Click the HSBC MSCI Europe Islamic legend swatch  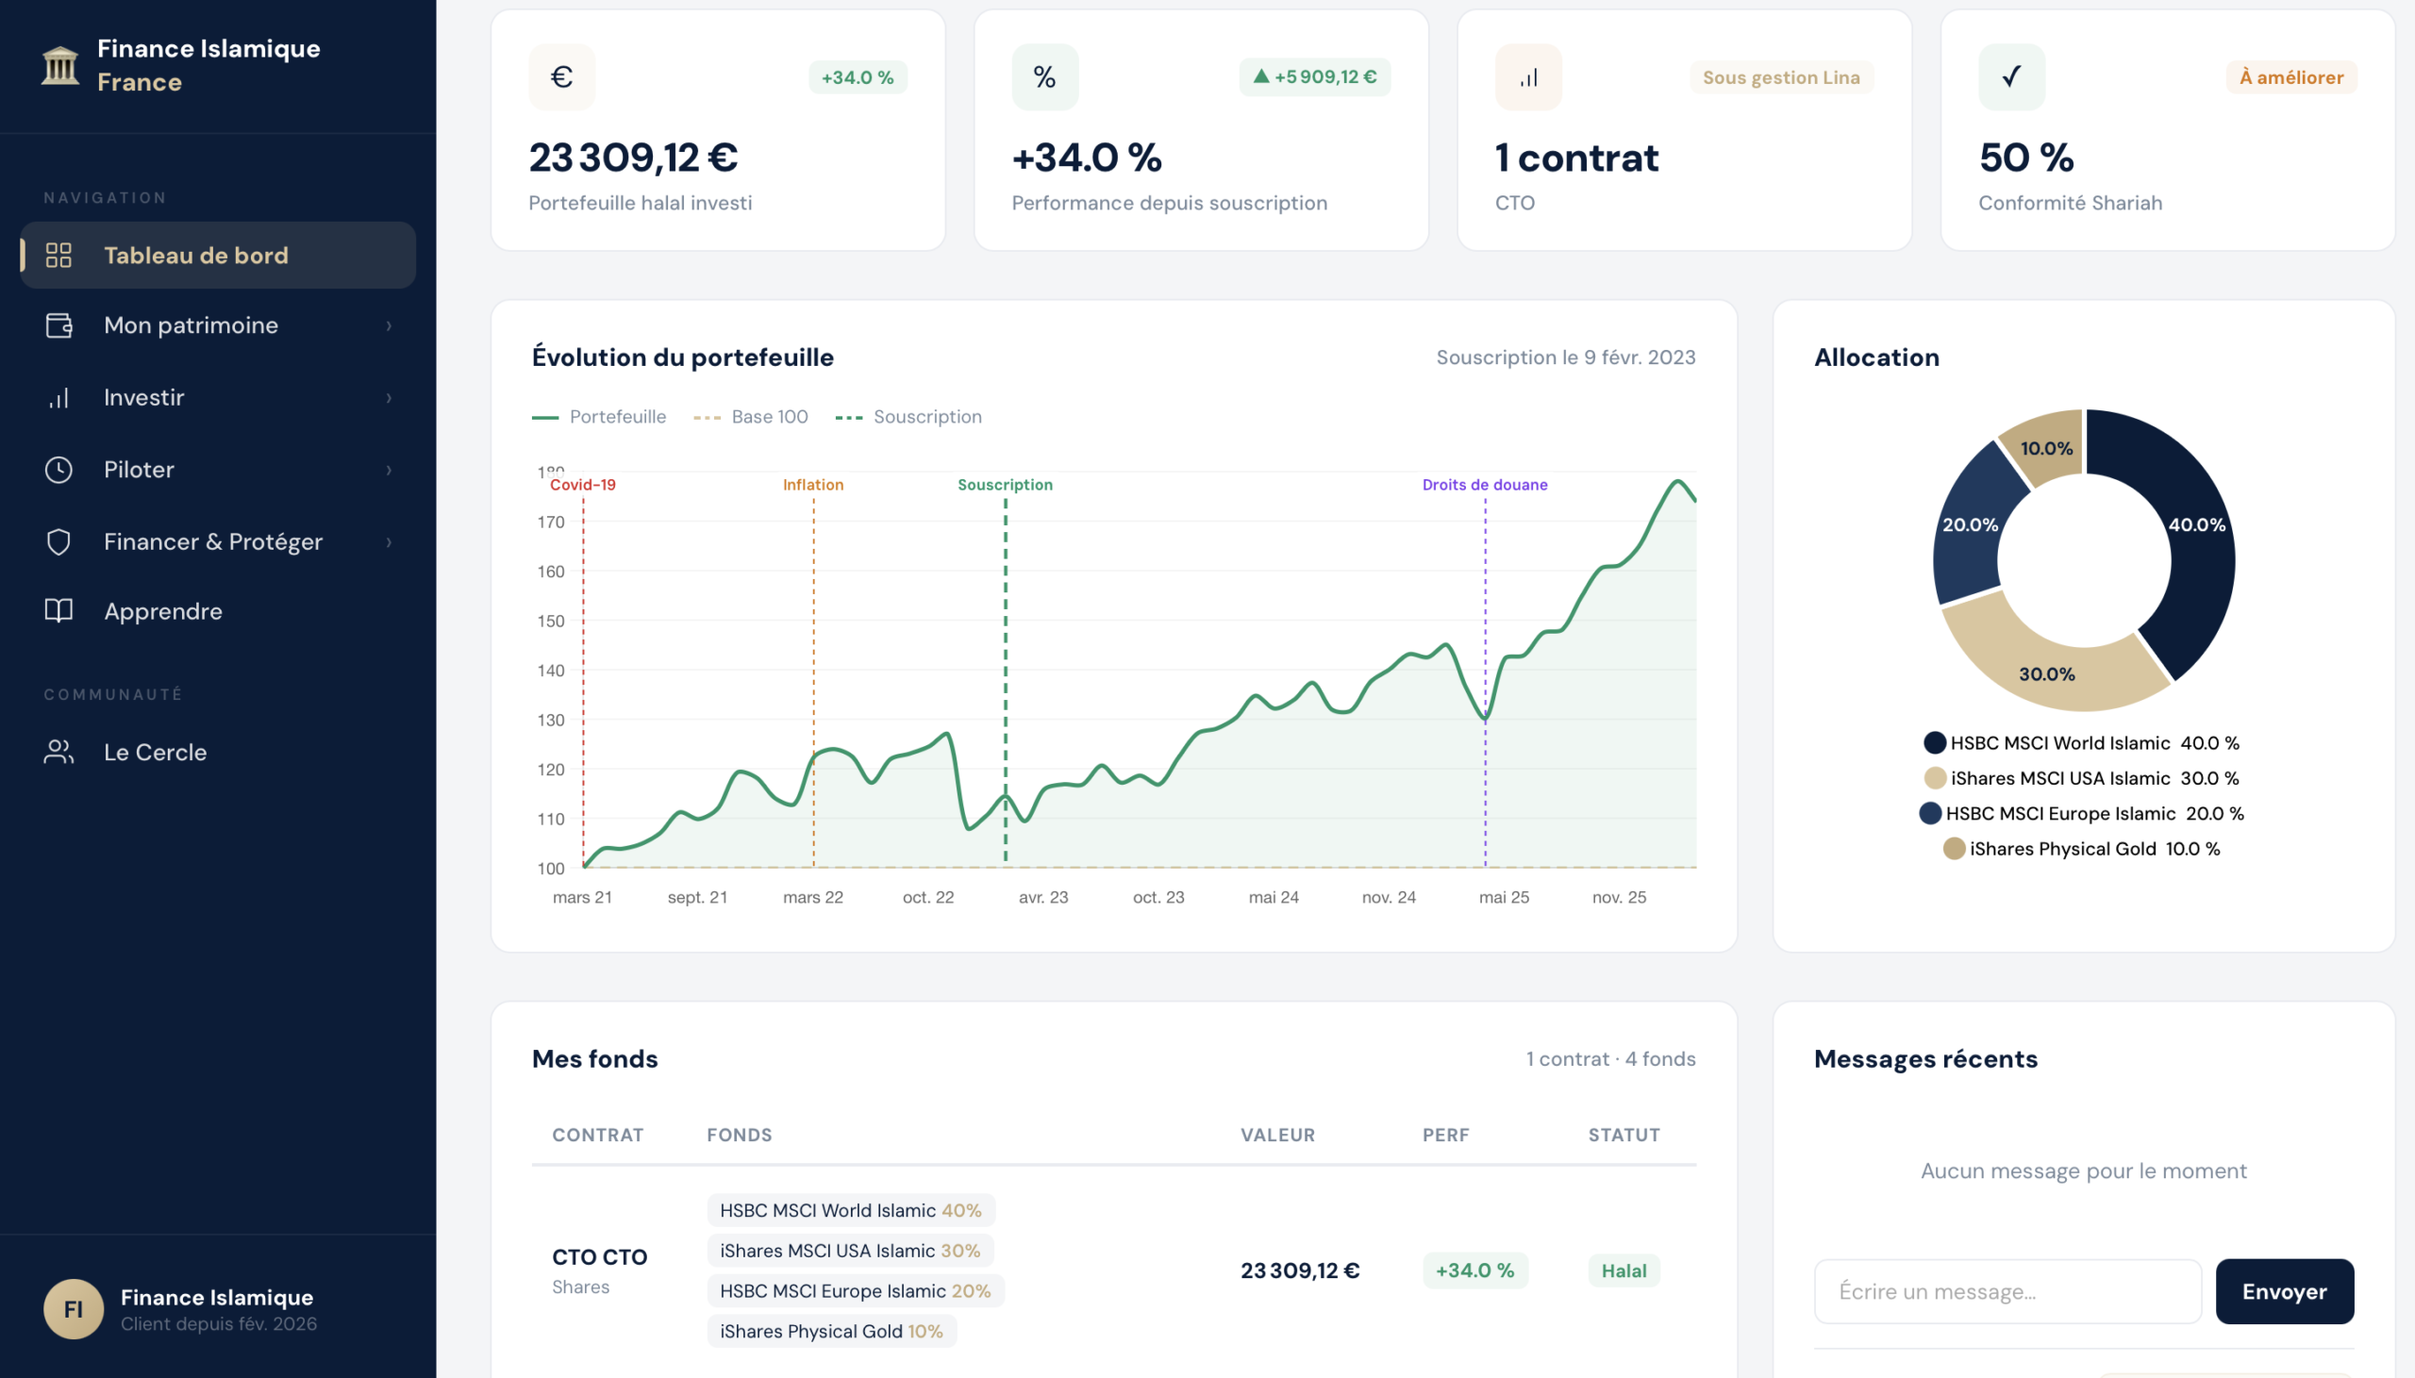(x=1930, y=813)
